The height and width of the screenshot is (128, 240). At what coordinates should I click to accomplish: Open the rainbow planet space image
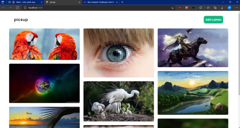(x=44, y=83)
